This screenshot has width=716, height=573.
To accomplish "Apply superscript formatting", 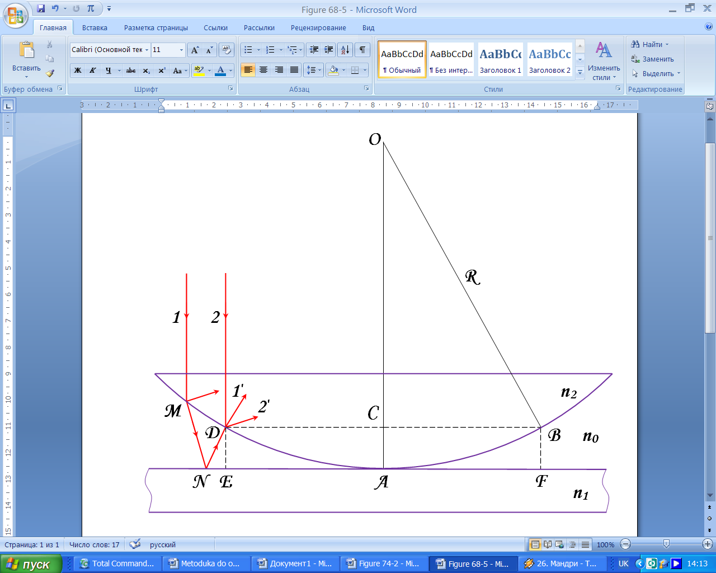I will click(162, 71).
